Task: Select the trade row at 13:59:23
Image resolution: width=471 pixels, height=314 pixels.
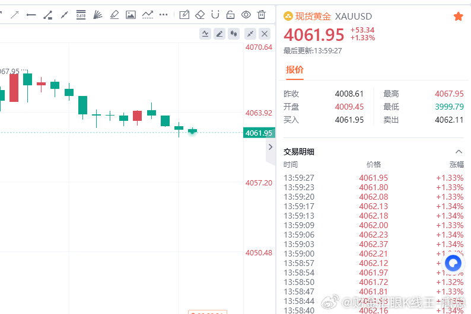Action: 374,187
